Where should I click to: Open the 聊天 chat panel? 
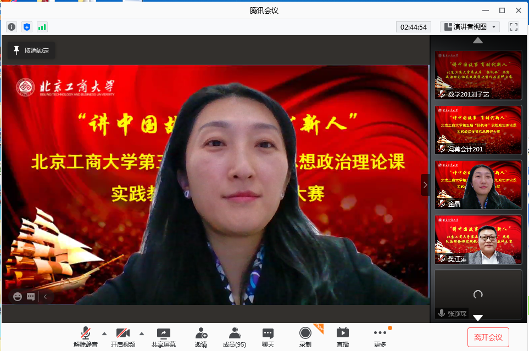click(268, 337)
